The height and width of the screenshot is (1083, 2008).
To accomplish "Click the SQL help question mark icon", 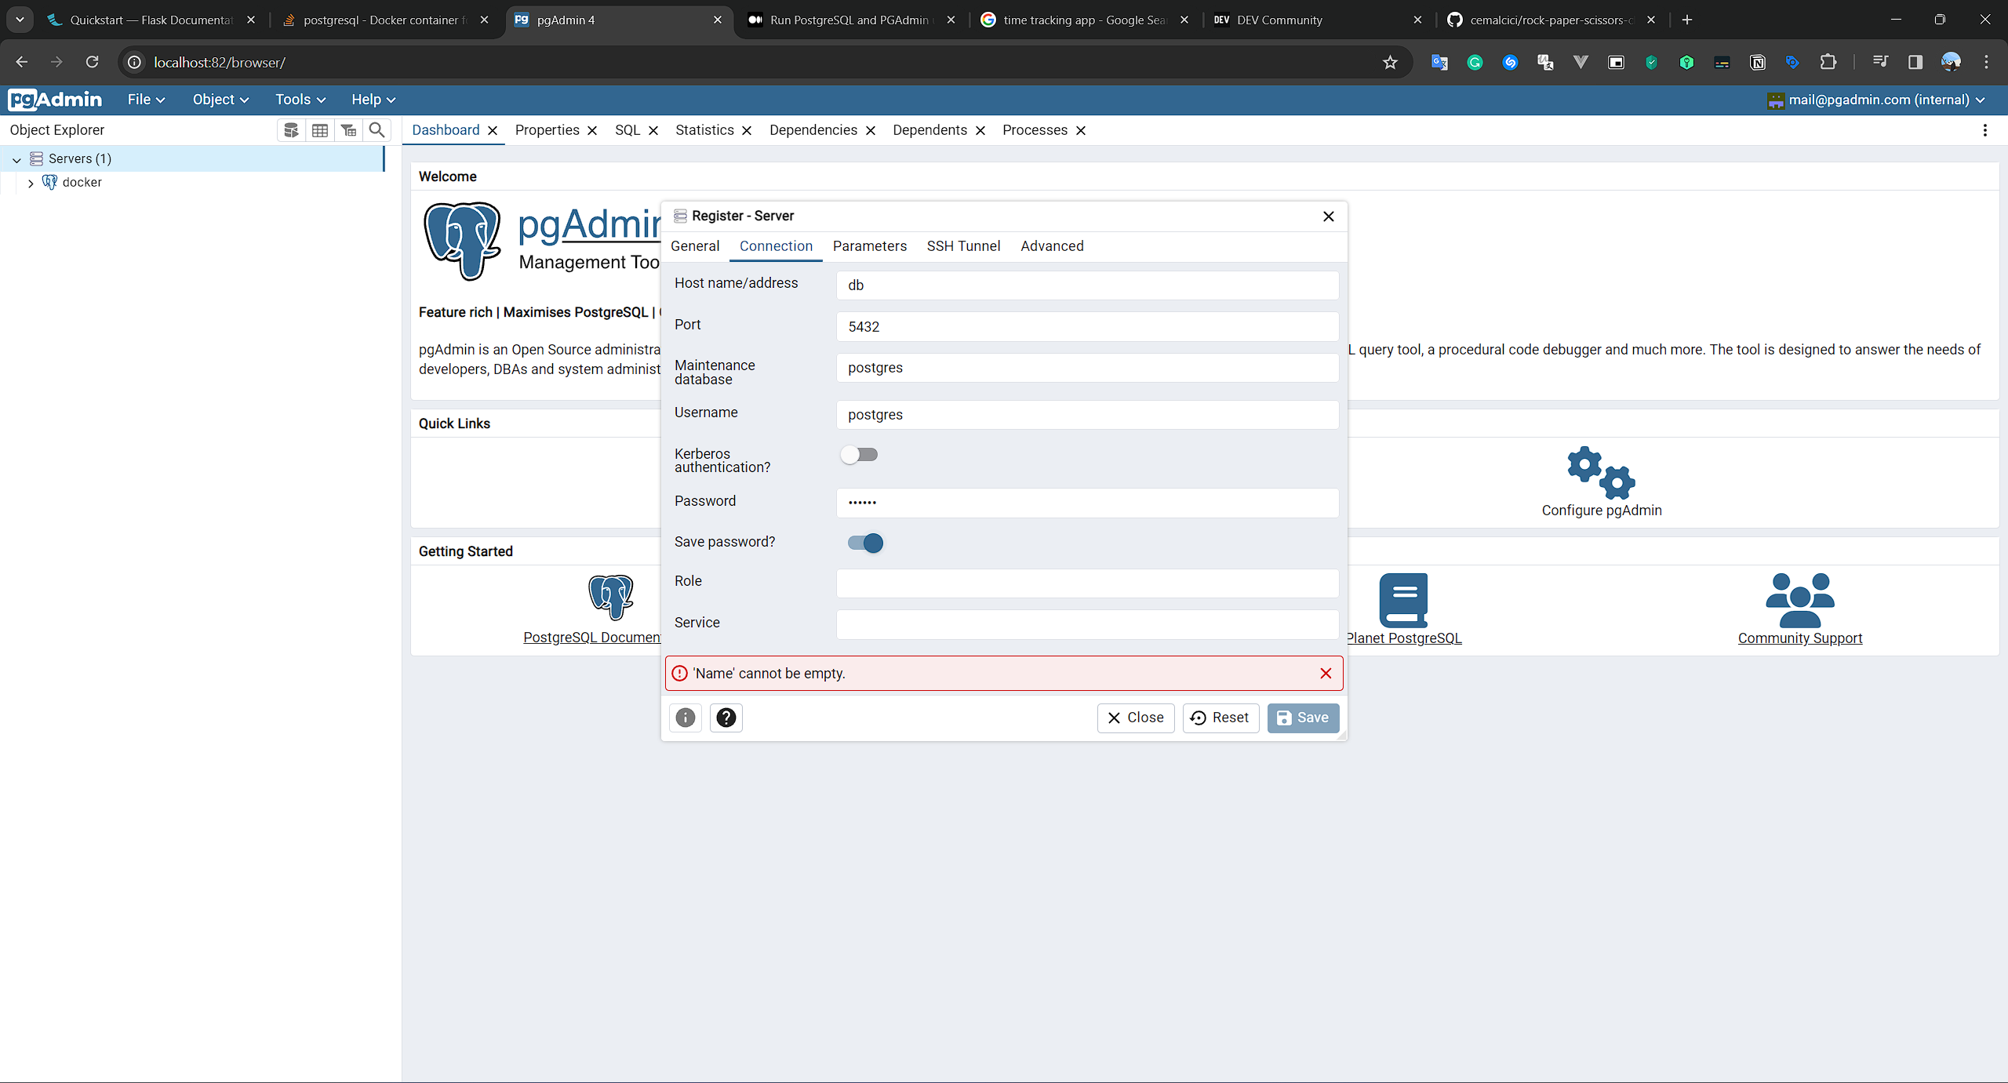I will (726, 718).
